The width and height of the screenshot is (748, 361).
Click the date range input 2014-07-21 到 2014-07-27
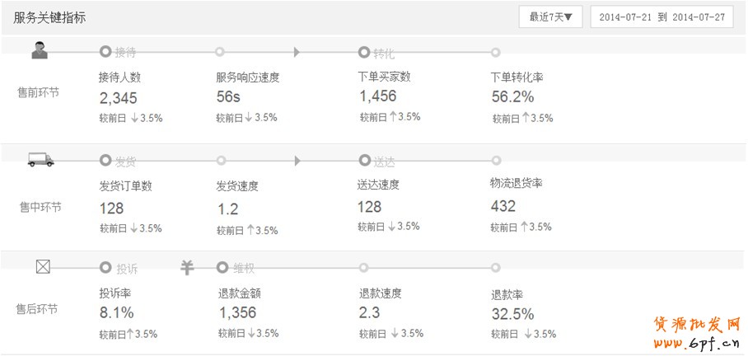click(x=662, y=16)
